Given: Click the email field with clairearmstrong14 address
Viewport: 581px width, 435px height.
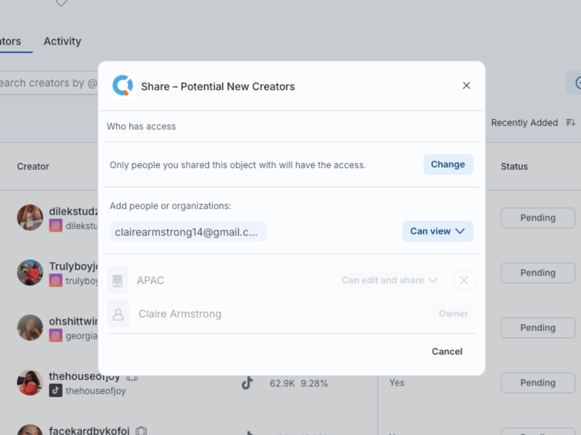Looking at the screenshot, I should pos(188,232).
